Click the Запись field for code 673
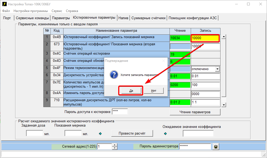 (206, 46)
